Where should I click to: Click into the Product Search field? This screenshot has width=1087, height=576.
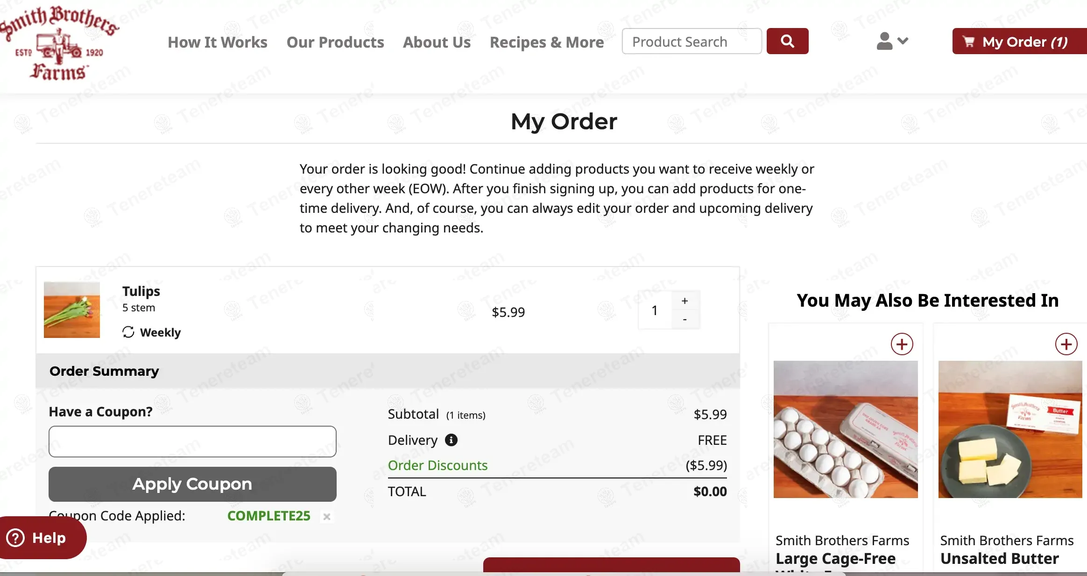coord(691,42)
